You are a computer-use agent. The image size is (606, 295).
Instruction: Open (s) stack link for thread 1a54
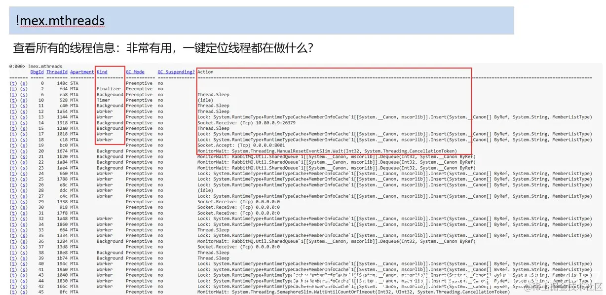pyautogui.click(x=24, y=111)
